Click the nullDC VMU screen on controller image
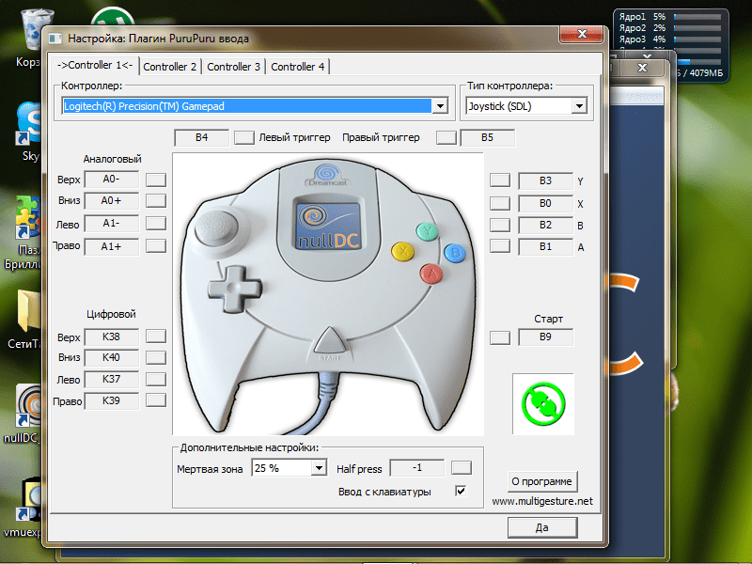 (x=328, y=226)
